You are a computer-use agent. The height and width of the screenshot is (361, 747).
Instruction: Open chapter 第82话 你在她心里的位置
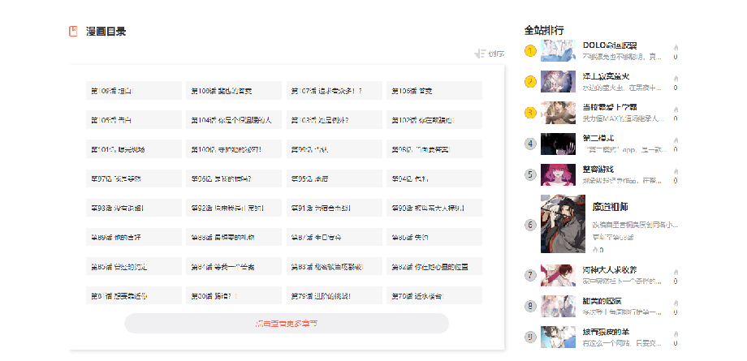coord(434,266)
